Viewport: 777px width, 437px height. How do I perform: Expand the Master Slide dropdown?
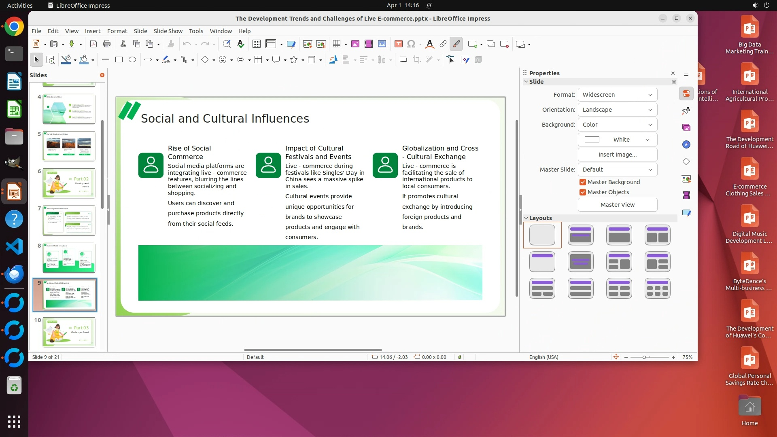(x=617, y=170)
